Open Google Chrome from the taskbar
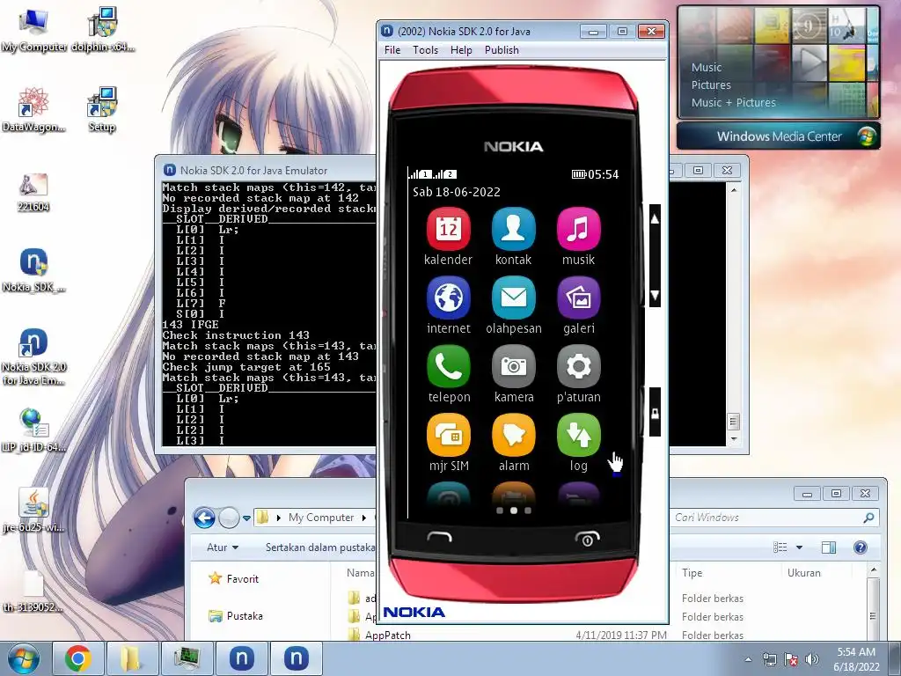This screenshot has width=901, height=676. point(77,658)
